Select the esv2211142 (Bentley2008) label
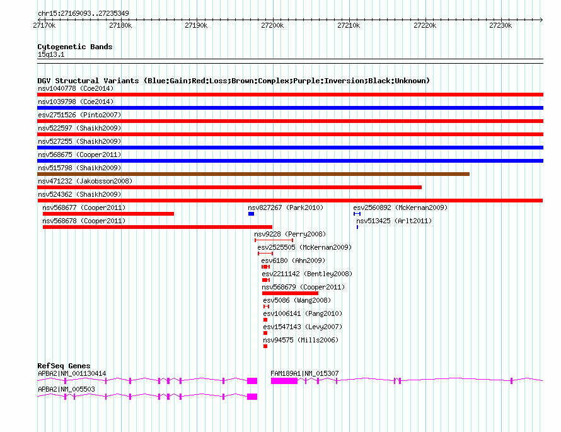Viewport: 561px width, 432px height. (307, 274)
